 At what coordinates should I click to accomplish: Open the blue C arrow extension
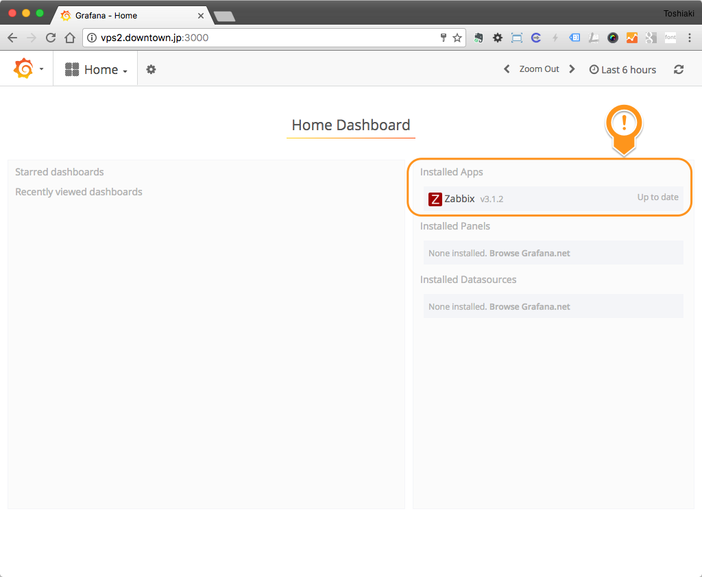tap(536, 38)
